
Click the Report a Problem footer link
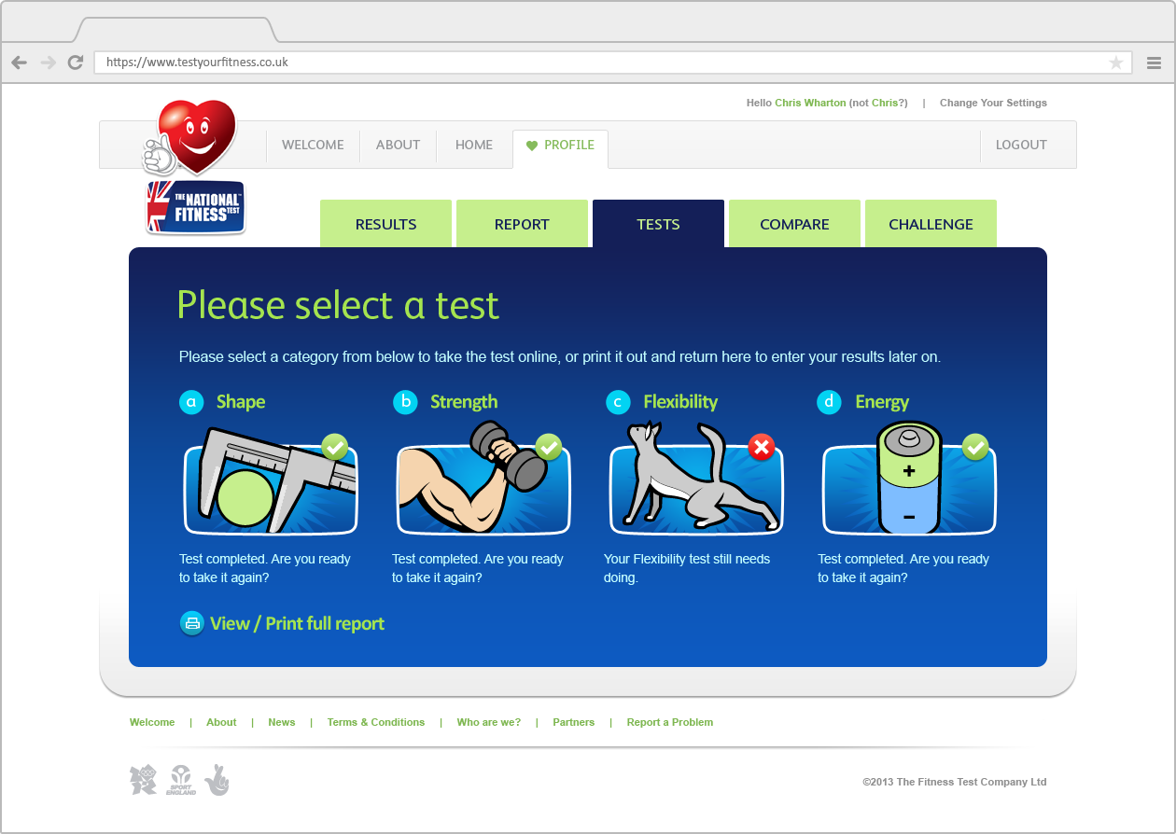coord(670,722)
